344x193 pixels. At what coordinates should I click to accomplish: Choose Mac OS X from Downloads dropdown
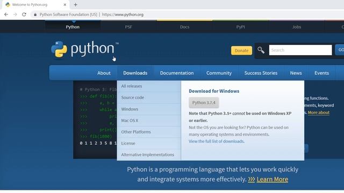point(149,121)
